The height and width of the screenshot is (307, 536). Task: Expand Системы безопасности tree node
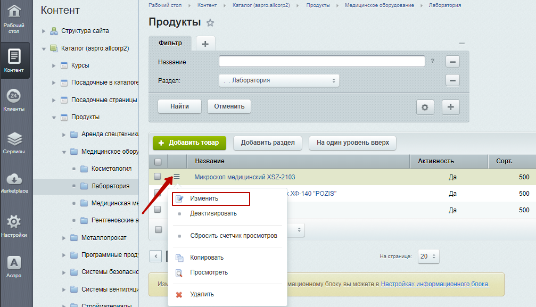64,272
